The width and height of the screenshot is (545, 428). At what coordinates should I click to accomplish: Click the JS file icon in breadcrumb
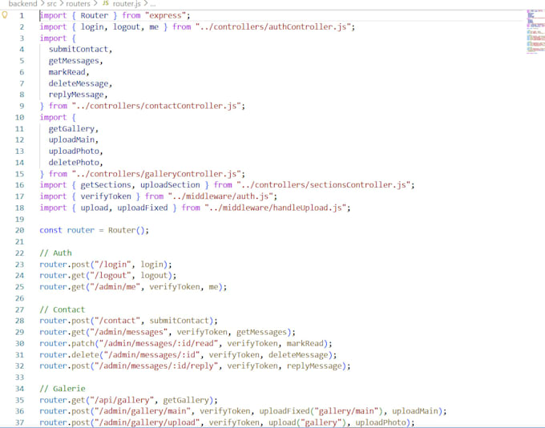(x=105, y=3)
